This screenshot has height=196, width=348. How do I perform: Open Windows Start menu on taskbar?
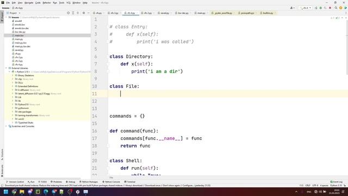(6, 192)
